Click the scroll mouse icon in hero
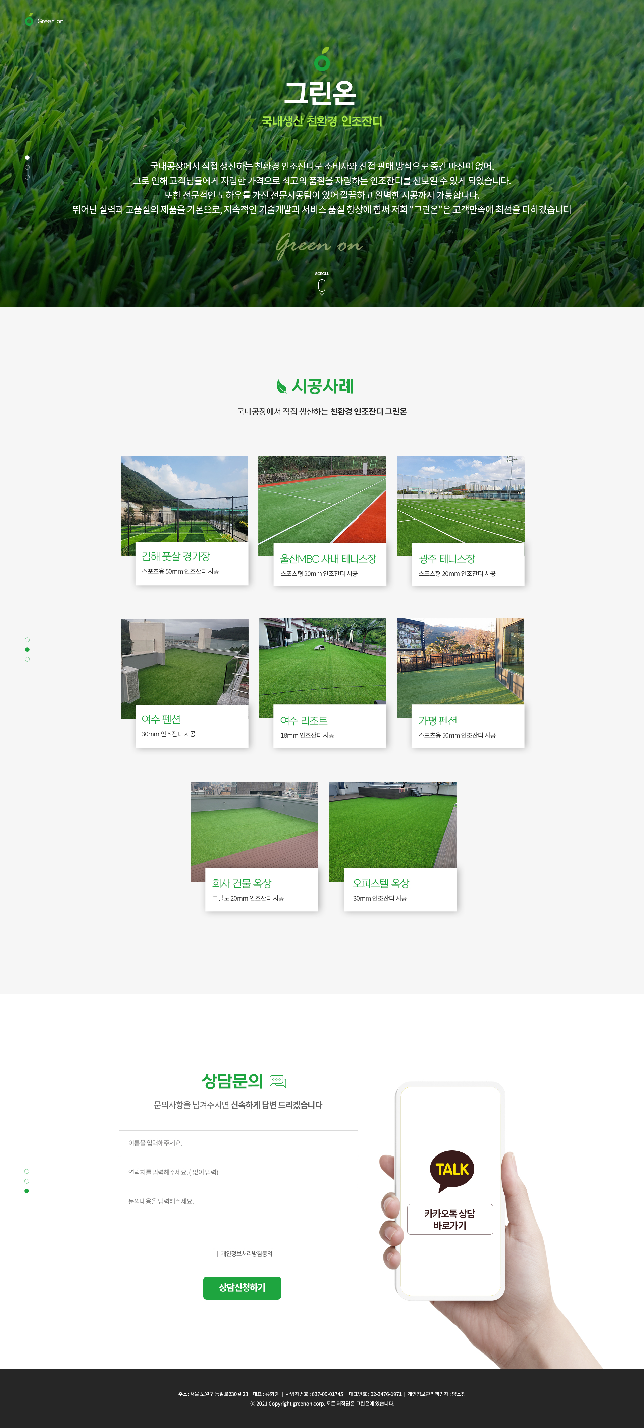 pos(321,287)
